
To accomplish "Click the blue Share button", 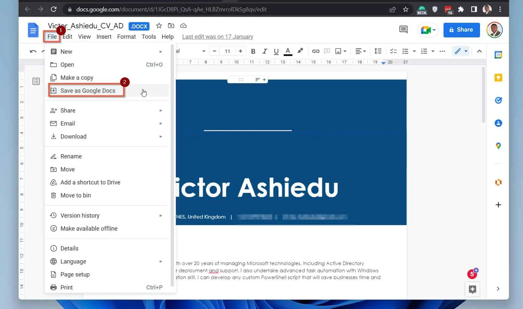I will click(x=461, y=30).
